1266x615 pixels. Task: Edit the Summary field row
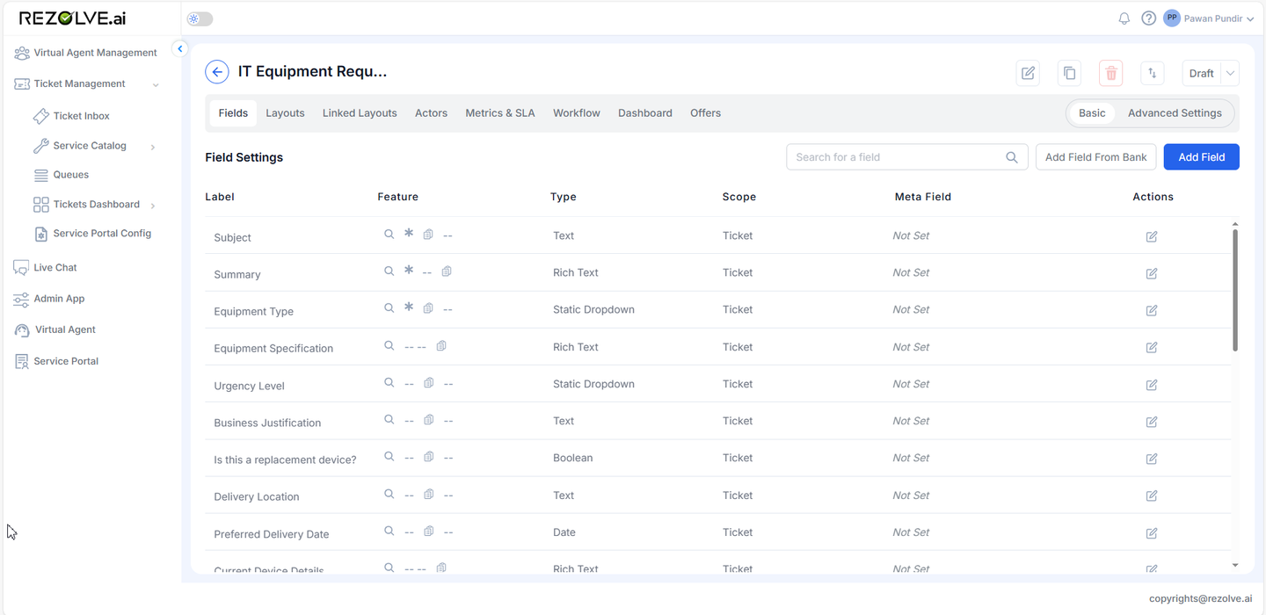click(x=1152, y=273)
